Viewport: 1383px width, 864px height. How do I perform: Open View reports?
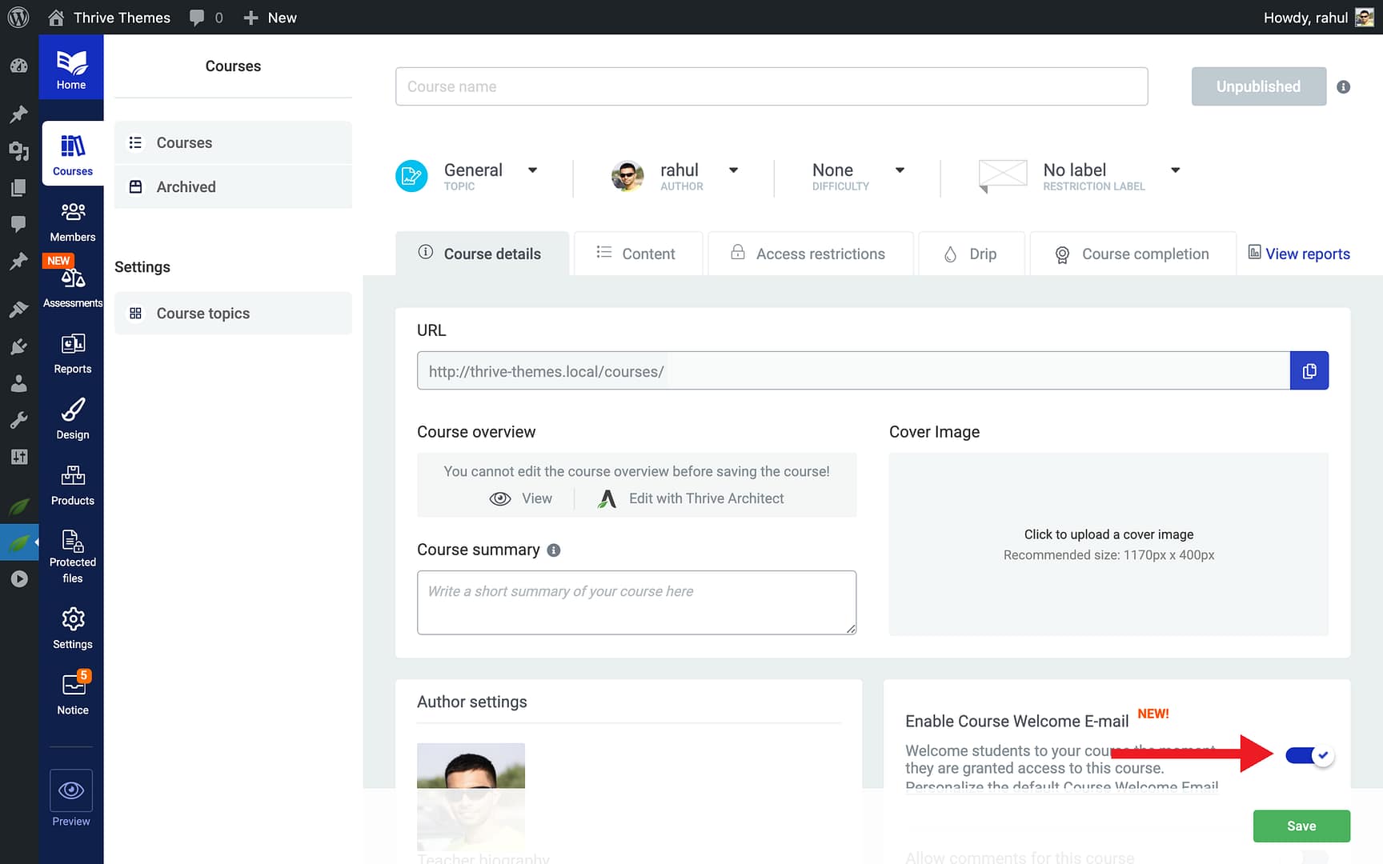pyautogui.click(x=1308, y=254)
